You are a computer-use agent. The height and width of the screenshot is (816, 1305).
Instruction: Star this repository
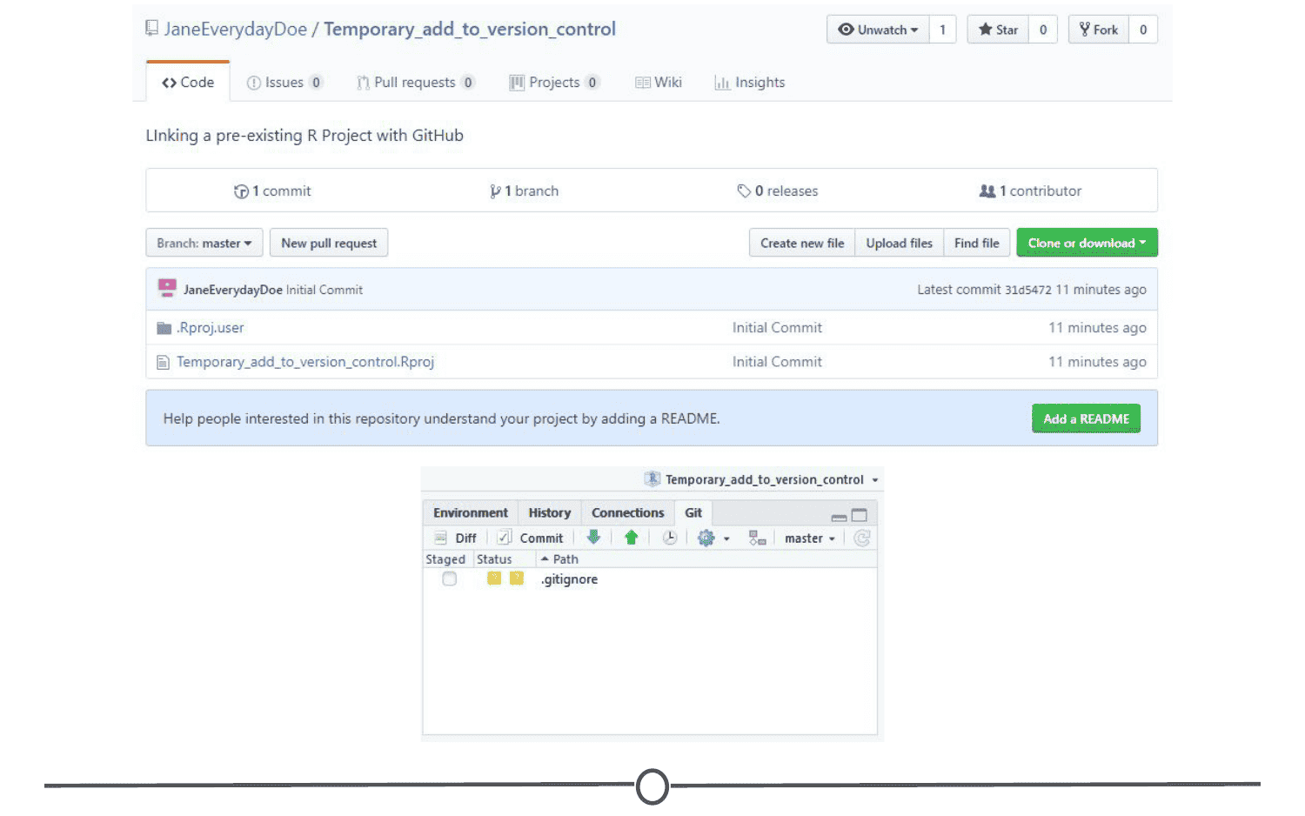(x=998, y=30)
